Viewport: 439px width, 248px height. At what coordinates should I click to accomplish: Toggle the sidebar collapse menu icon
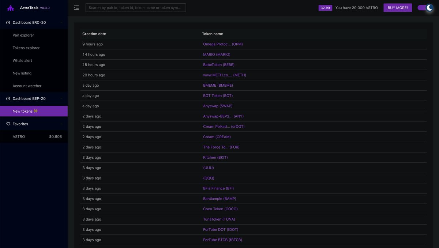point(76,8)
